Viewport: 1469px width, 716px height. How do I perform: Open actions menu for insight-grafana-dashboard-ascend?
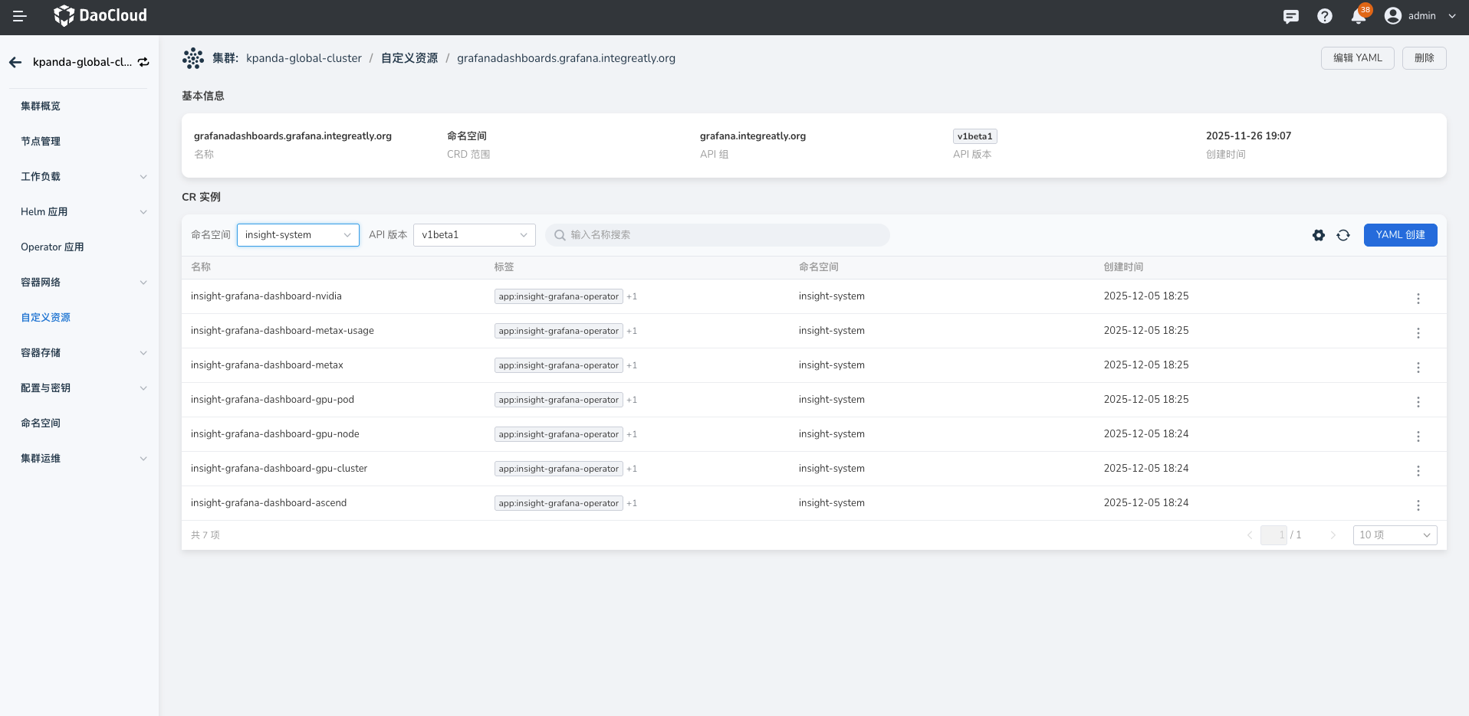pyautogui.click(x=1418, y=505)
